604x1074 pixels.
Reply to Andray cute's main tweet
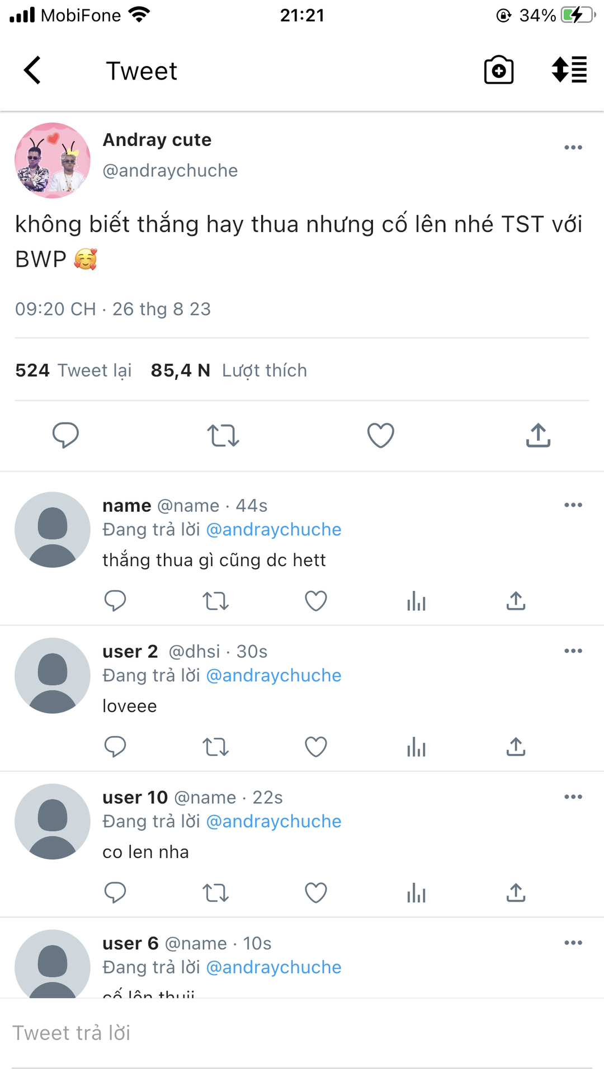[65, 435]
